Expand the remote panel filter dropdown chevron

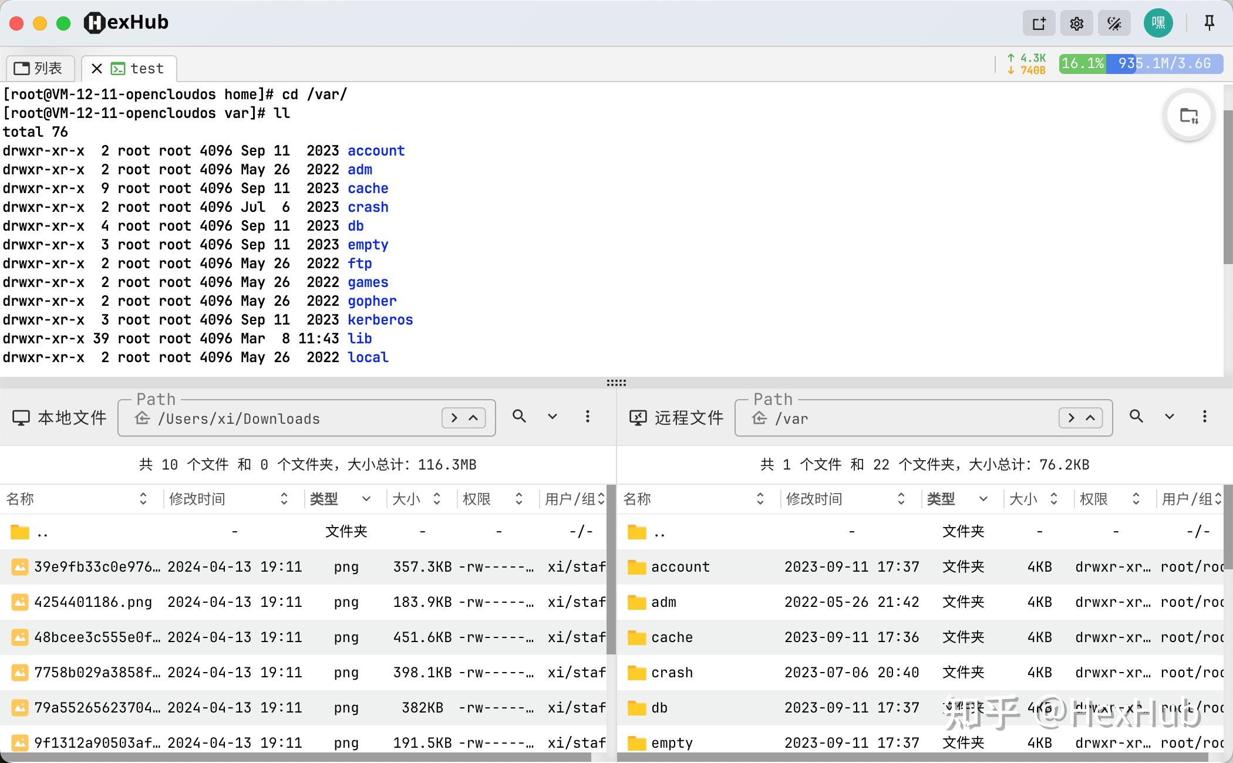1168,417
